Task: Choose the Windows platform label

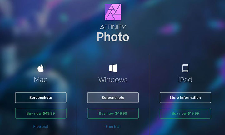Action: pos(113,80)
